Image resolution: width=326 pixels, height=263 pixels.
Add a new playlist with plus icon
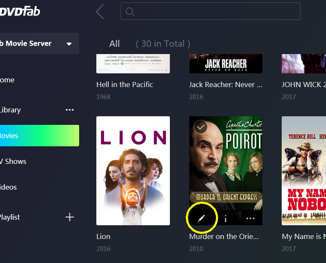(70, 217)
